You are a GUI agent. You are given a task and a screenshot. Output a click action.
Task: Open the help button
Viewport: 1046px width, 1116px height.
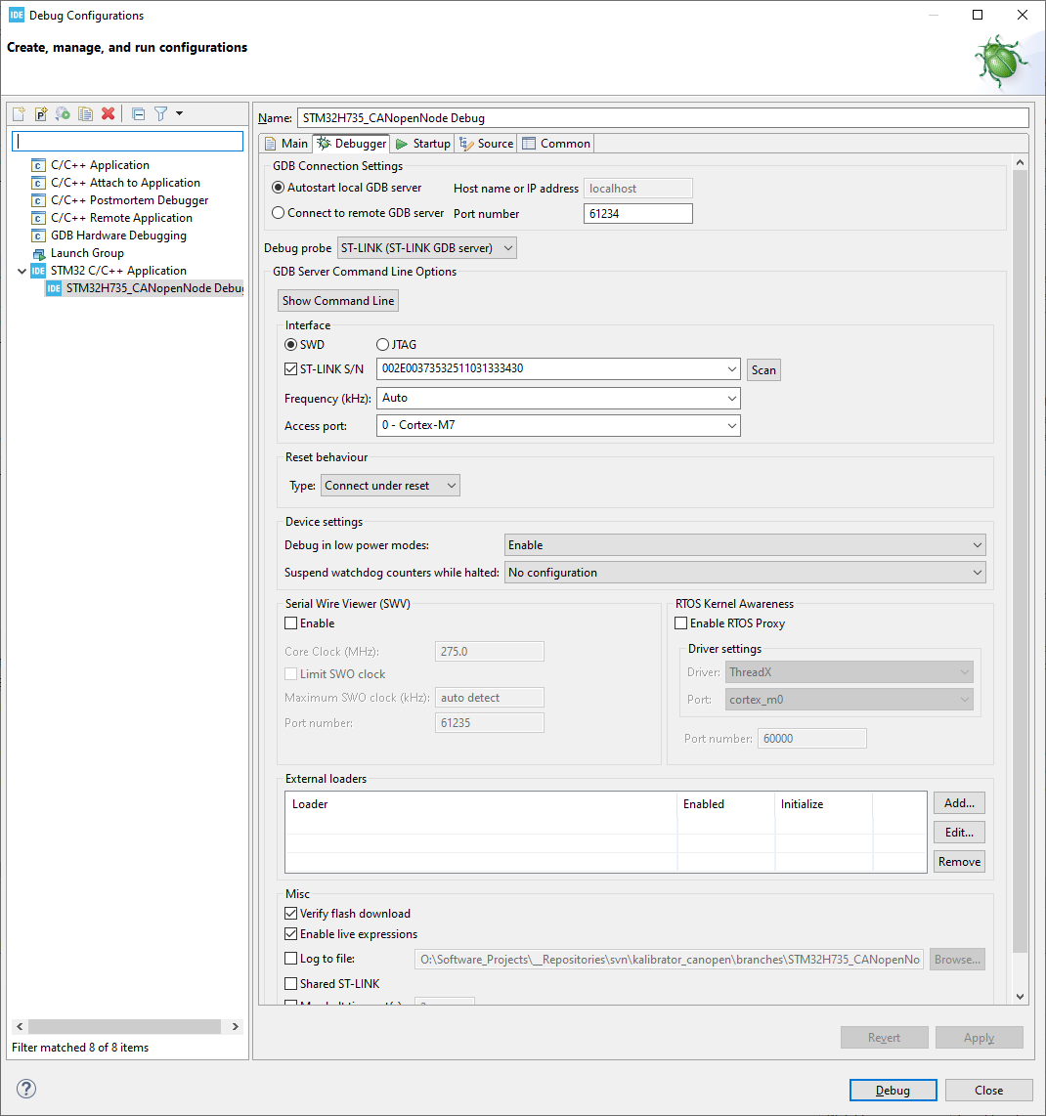[x=25, y=1088]
